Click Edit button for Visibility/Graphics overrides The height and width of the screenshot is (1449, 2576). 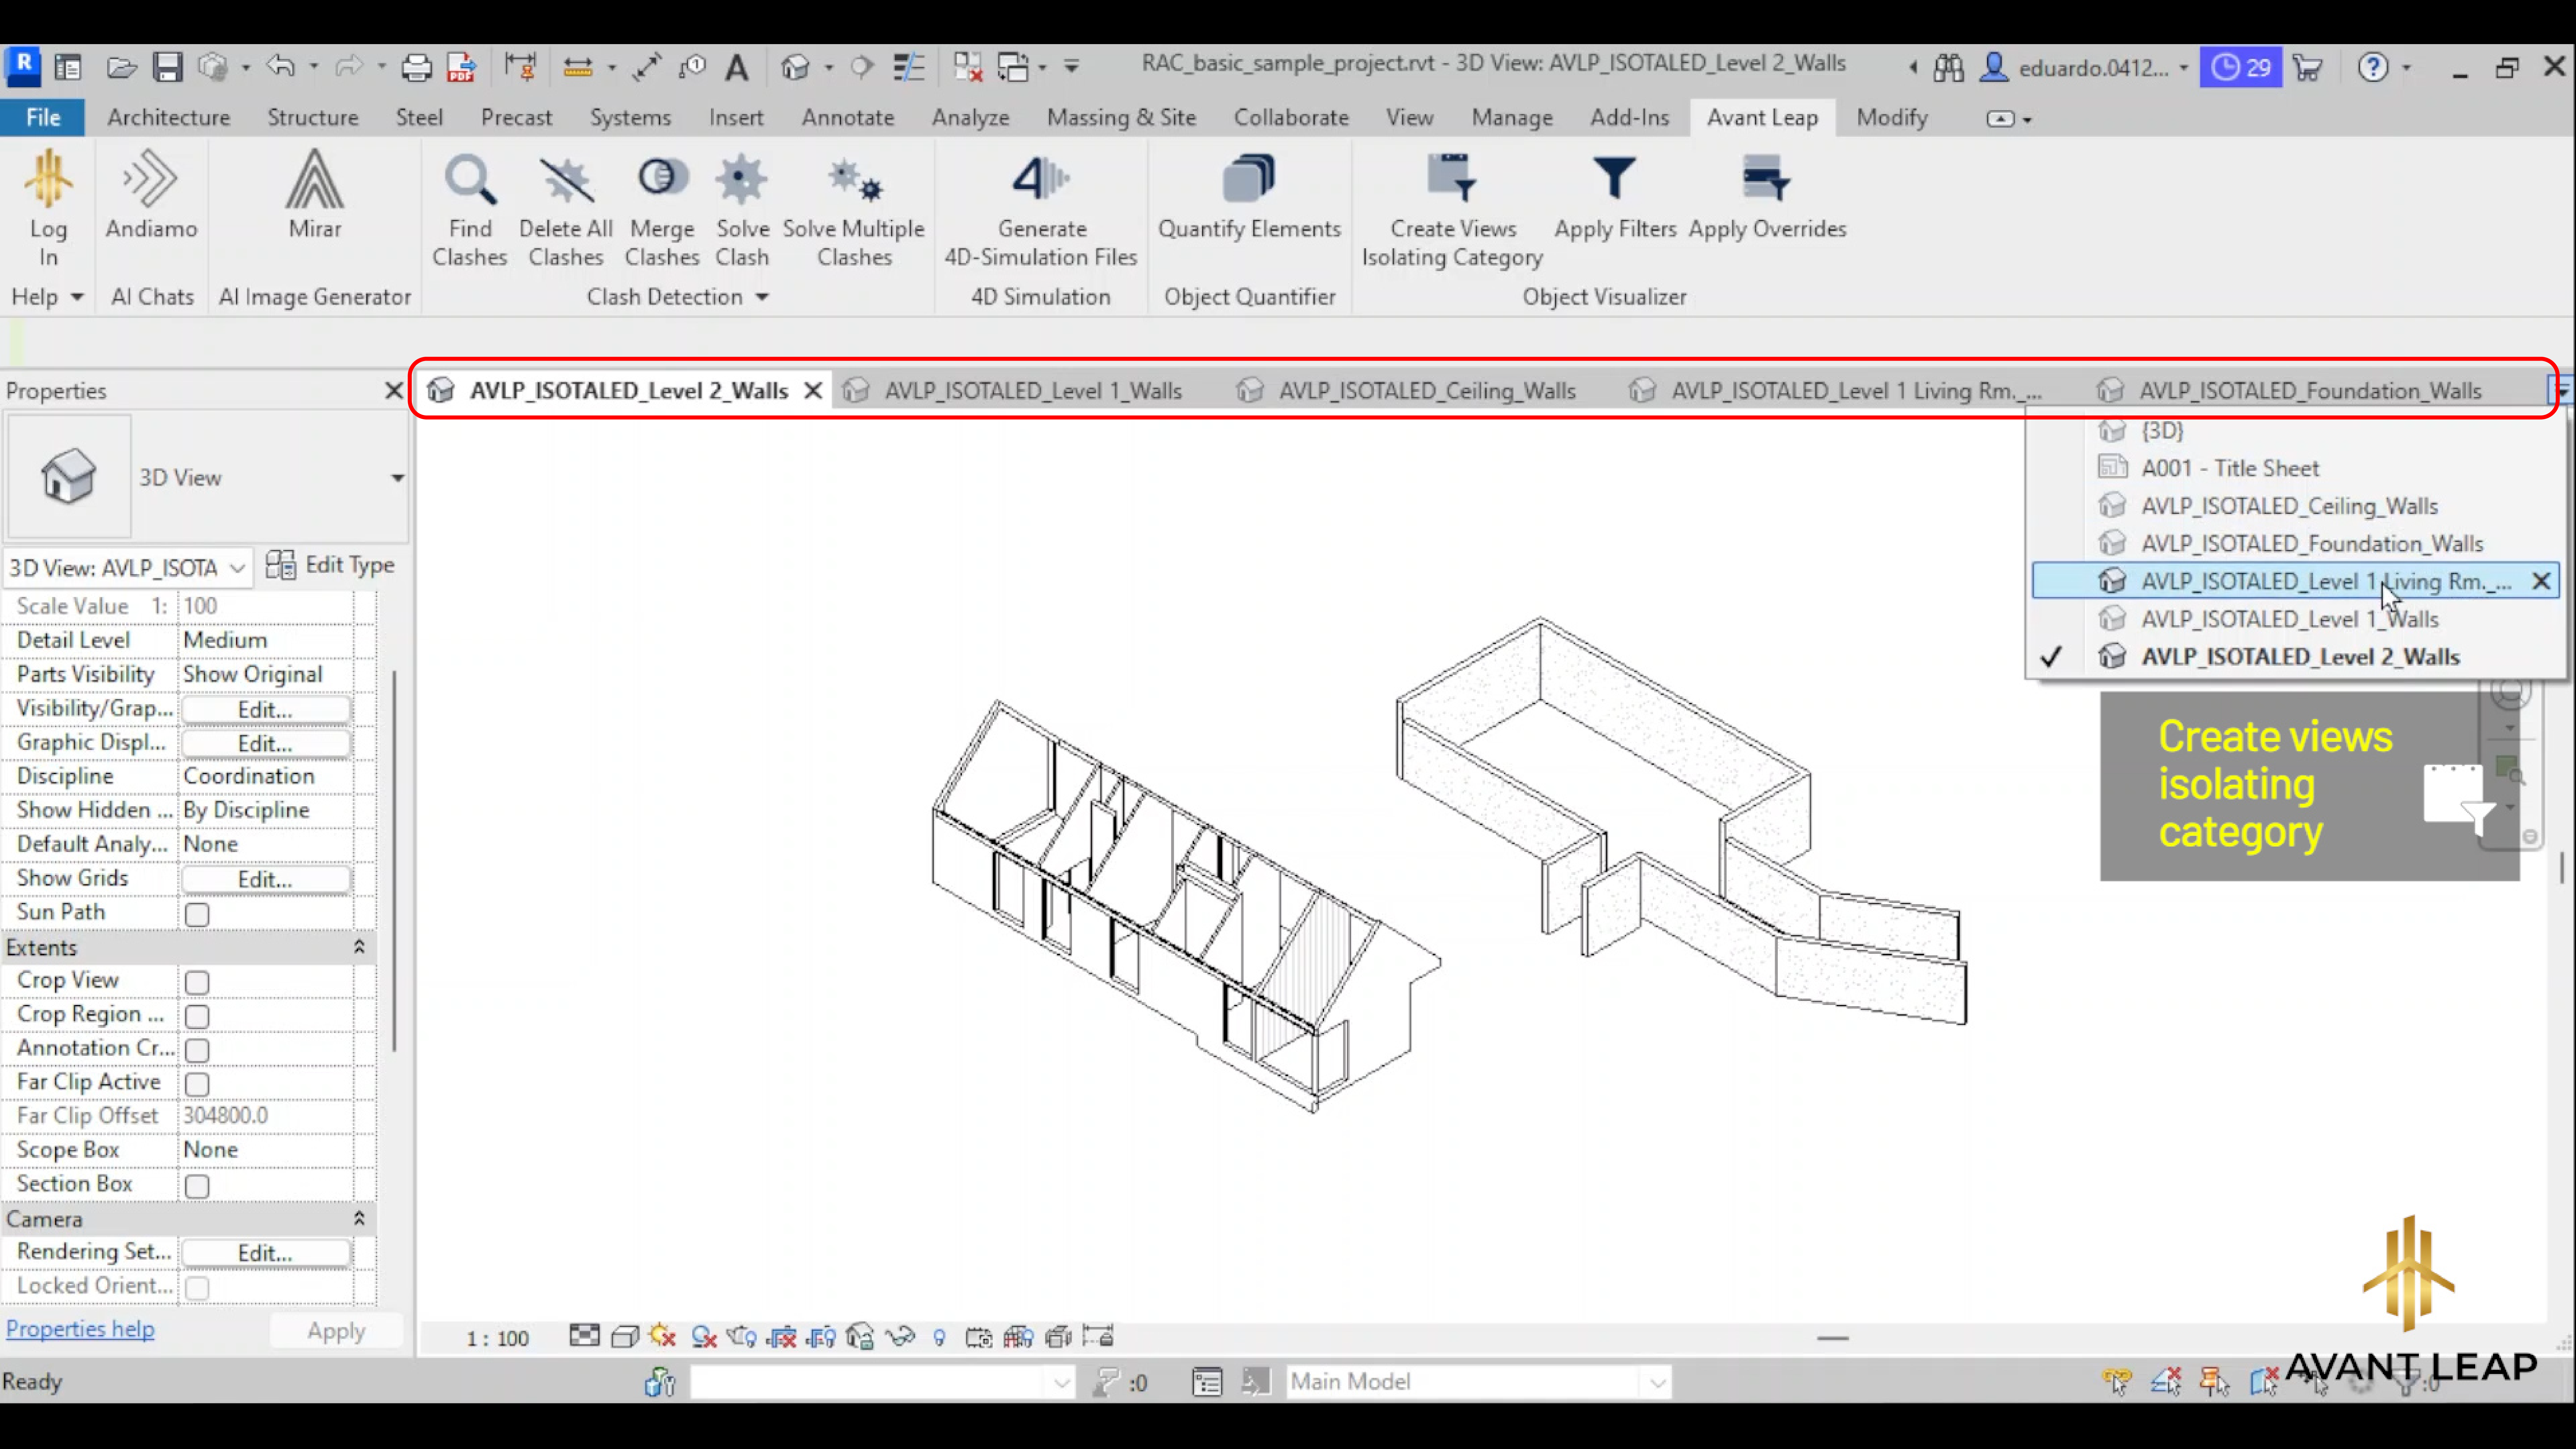[x=265, y=709]
